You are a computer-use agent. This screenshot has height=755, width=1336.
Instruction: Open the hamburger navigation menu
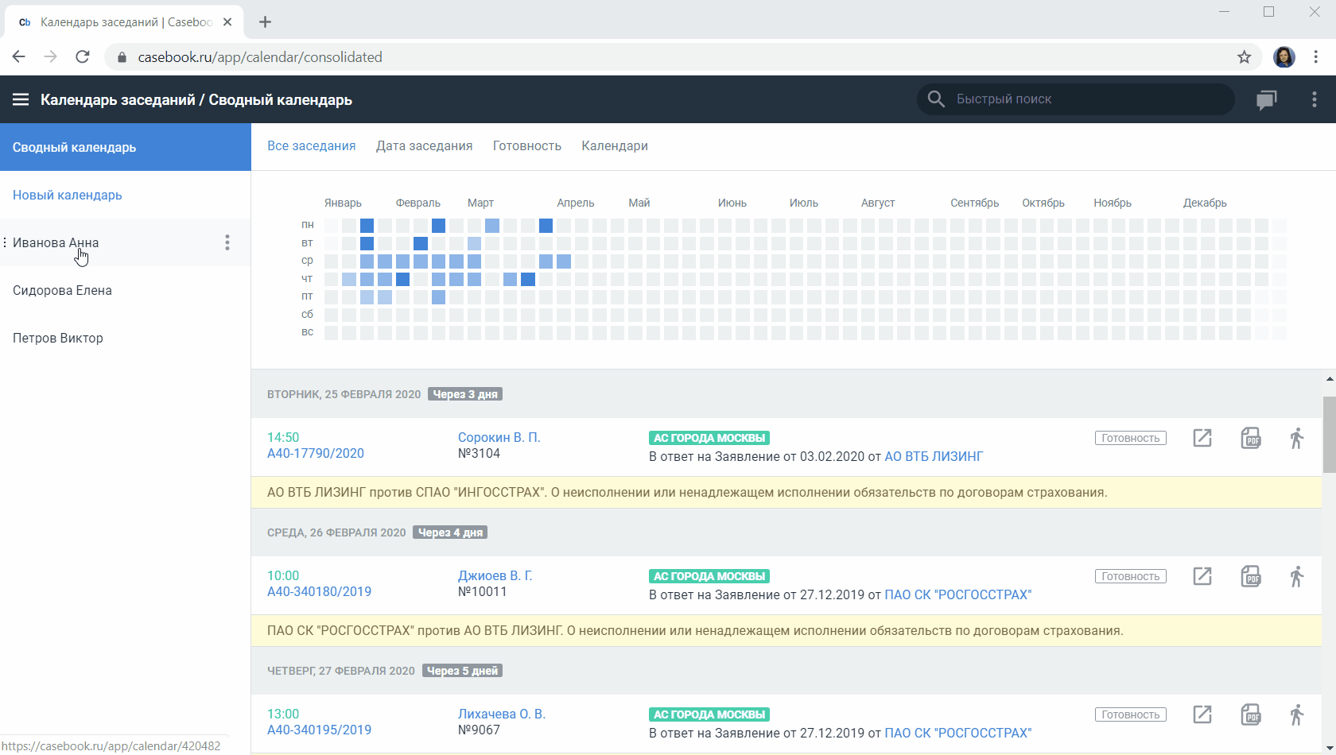(21, 99)
